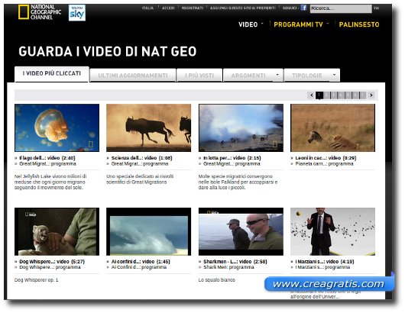The height and width of the screenshot is (313, 405).
Task: Click the VAI search button
Action: click(x=376, y=8)
